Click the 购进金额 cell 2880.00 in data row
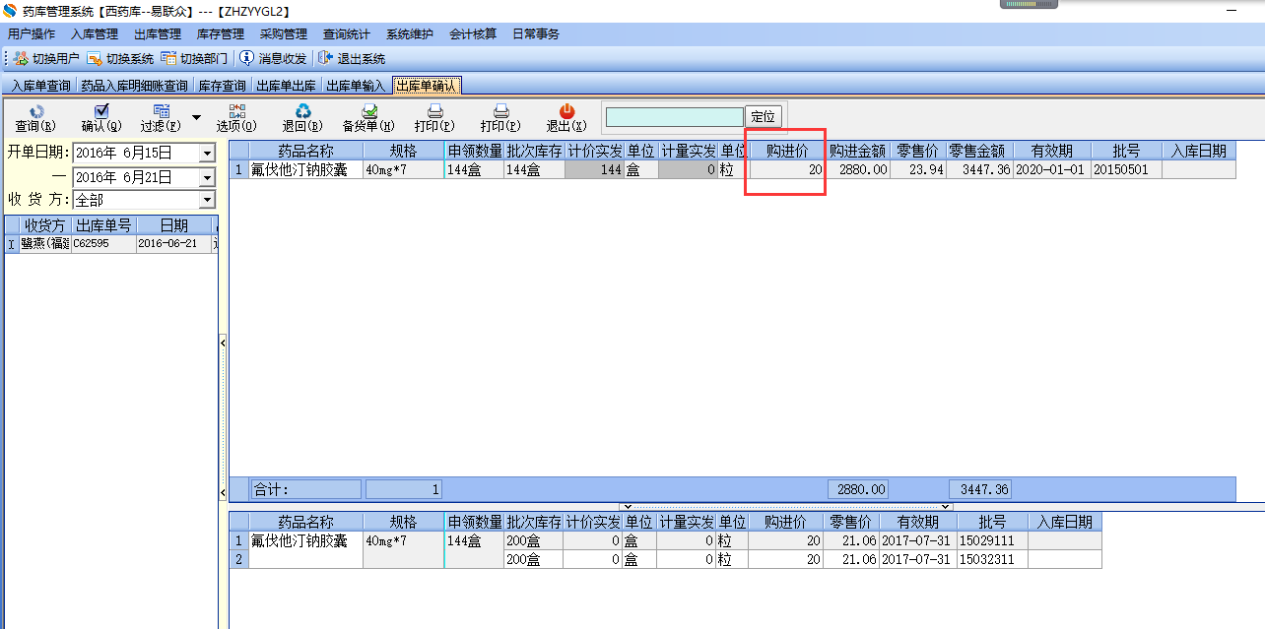 point(857,169)
